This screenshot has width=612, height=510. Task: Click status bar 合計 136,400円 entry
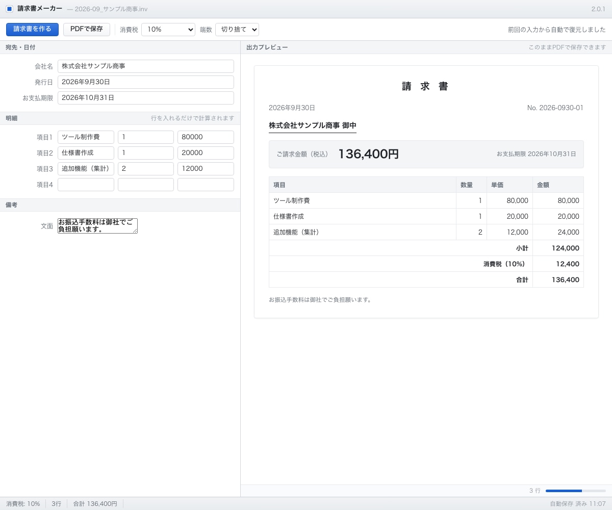click(95, 504)
